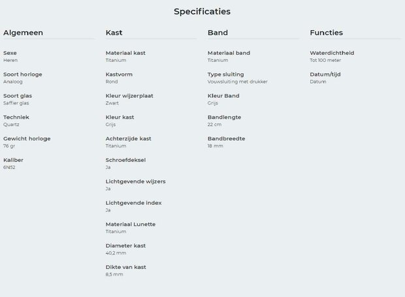Viewport: 405px width, 297px height.
Task: Select the Band section heading
Action: (218, 33)
